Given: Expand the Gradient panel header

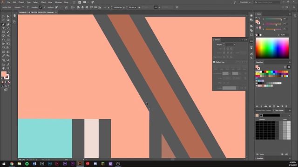Looking at the screenshot, I should pos(260,158).
